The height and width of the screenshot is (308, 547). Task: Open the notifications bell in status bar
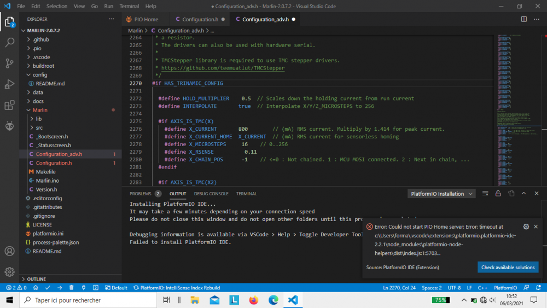point(538,288)
